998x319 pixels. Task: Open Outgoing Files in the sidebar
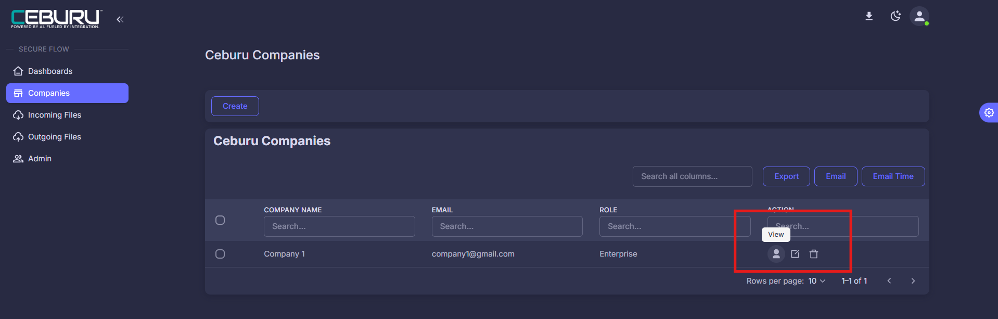67,137
